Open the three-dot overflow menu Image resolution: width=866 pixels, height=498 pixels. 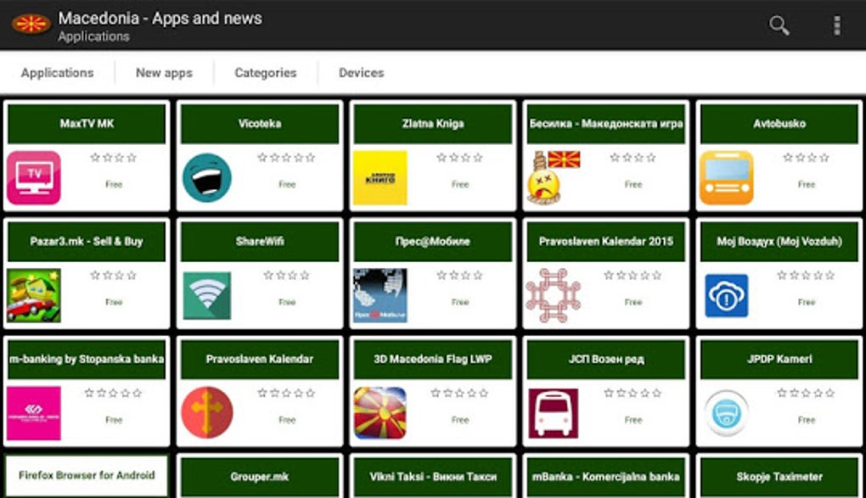point(837,25)
